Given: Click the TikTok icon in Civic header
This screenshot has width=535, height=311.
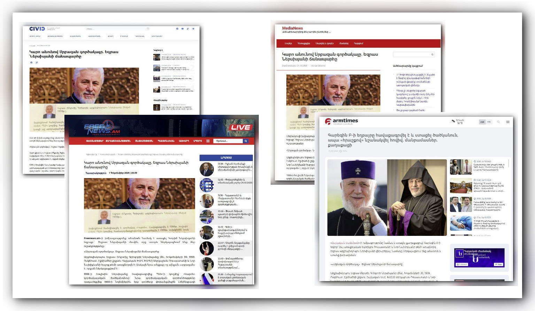Looking at the screenshot, I should pos(188,29).
